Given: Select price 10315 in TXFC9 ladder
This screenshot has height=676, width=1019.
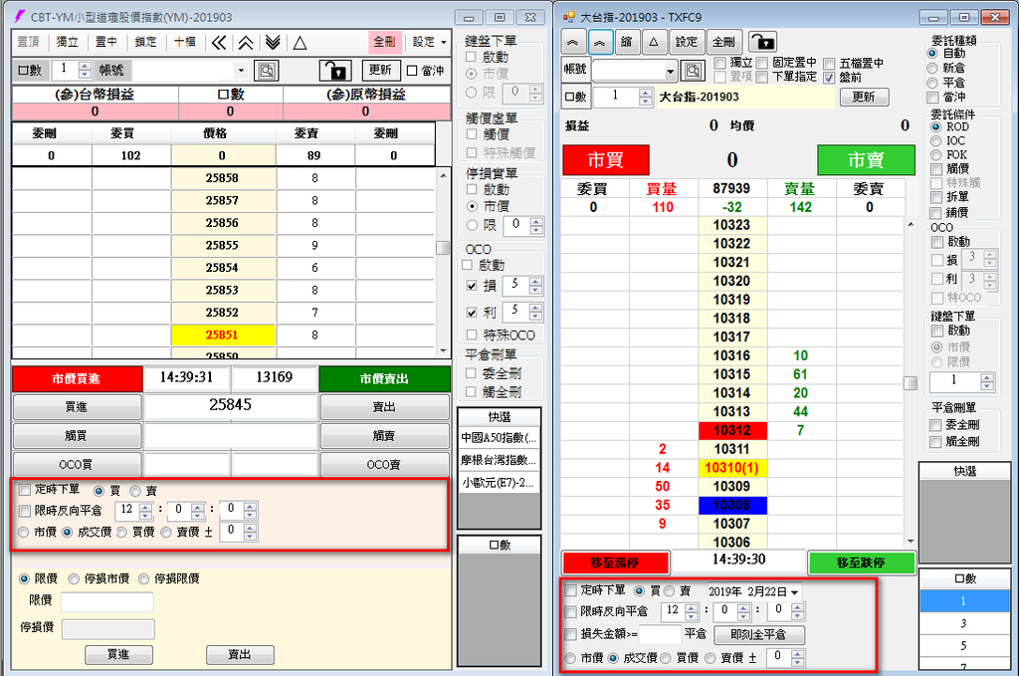Looking at the screenshot, I should (x=731, y=374).
